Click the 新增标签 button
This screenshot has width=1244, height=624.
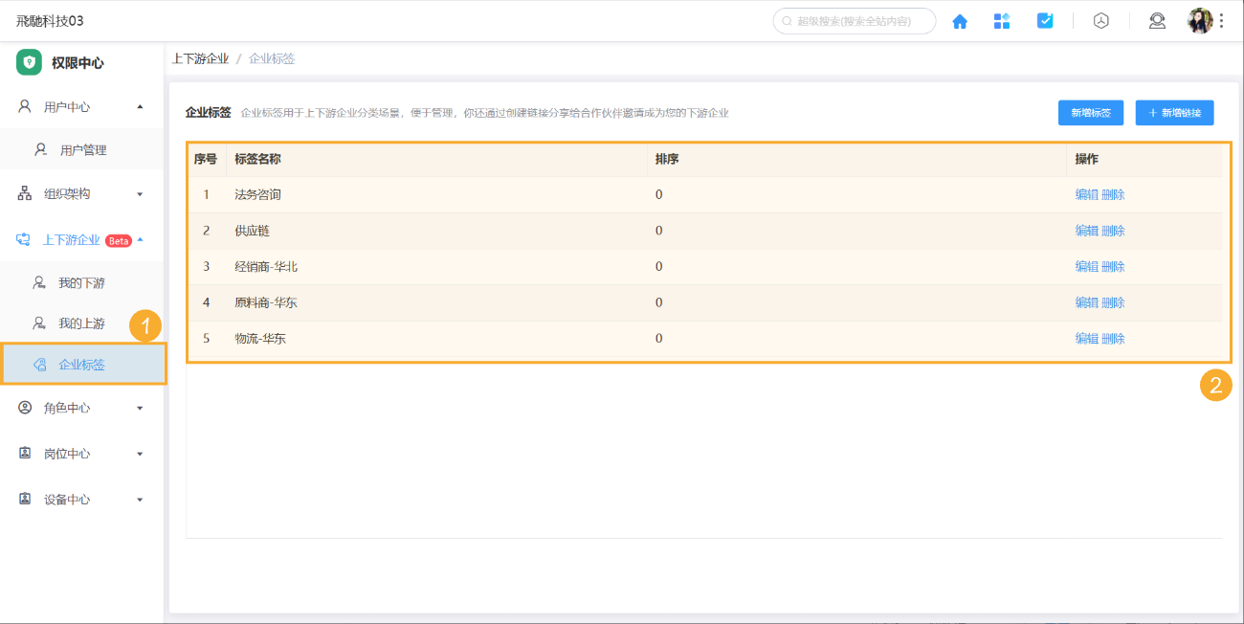1090,113
